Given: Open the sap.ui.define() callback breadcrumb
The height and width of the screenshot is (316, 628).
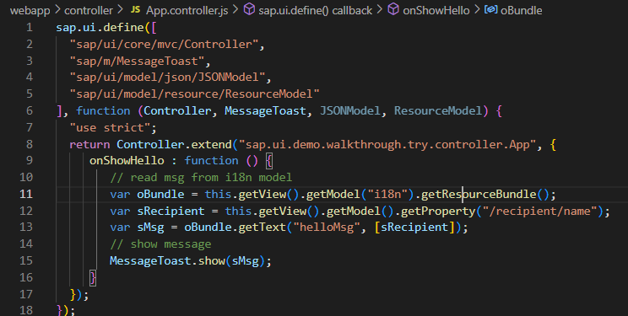Looking at the screenshot, I should pos(315,10).
